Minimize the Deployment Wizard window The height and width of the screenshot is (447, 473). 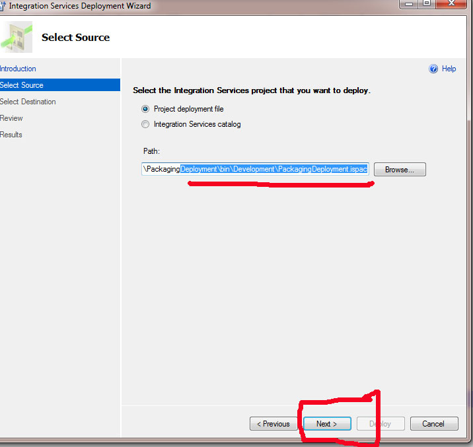point(409,3)
